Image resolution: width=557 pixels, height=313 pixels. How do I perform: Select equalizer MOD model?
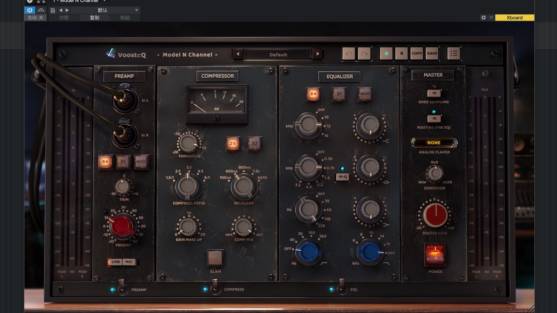point(365,94)
